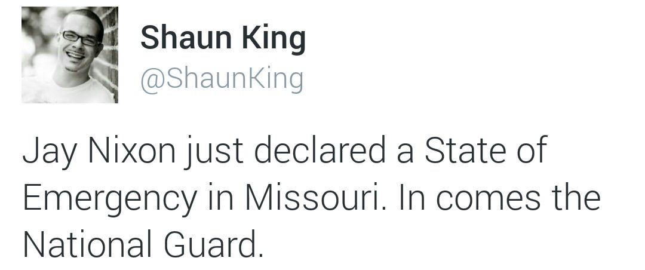Click the word "Emergency" in the tweet
The height and width of the screenshot is (270, 645).
[109, 198]
